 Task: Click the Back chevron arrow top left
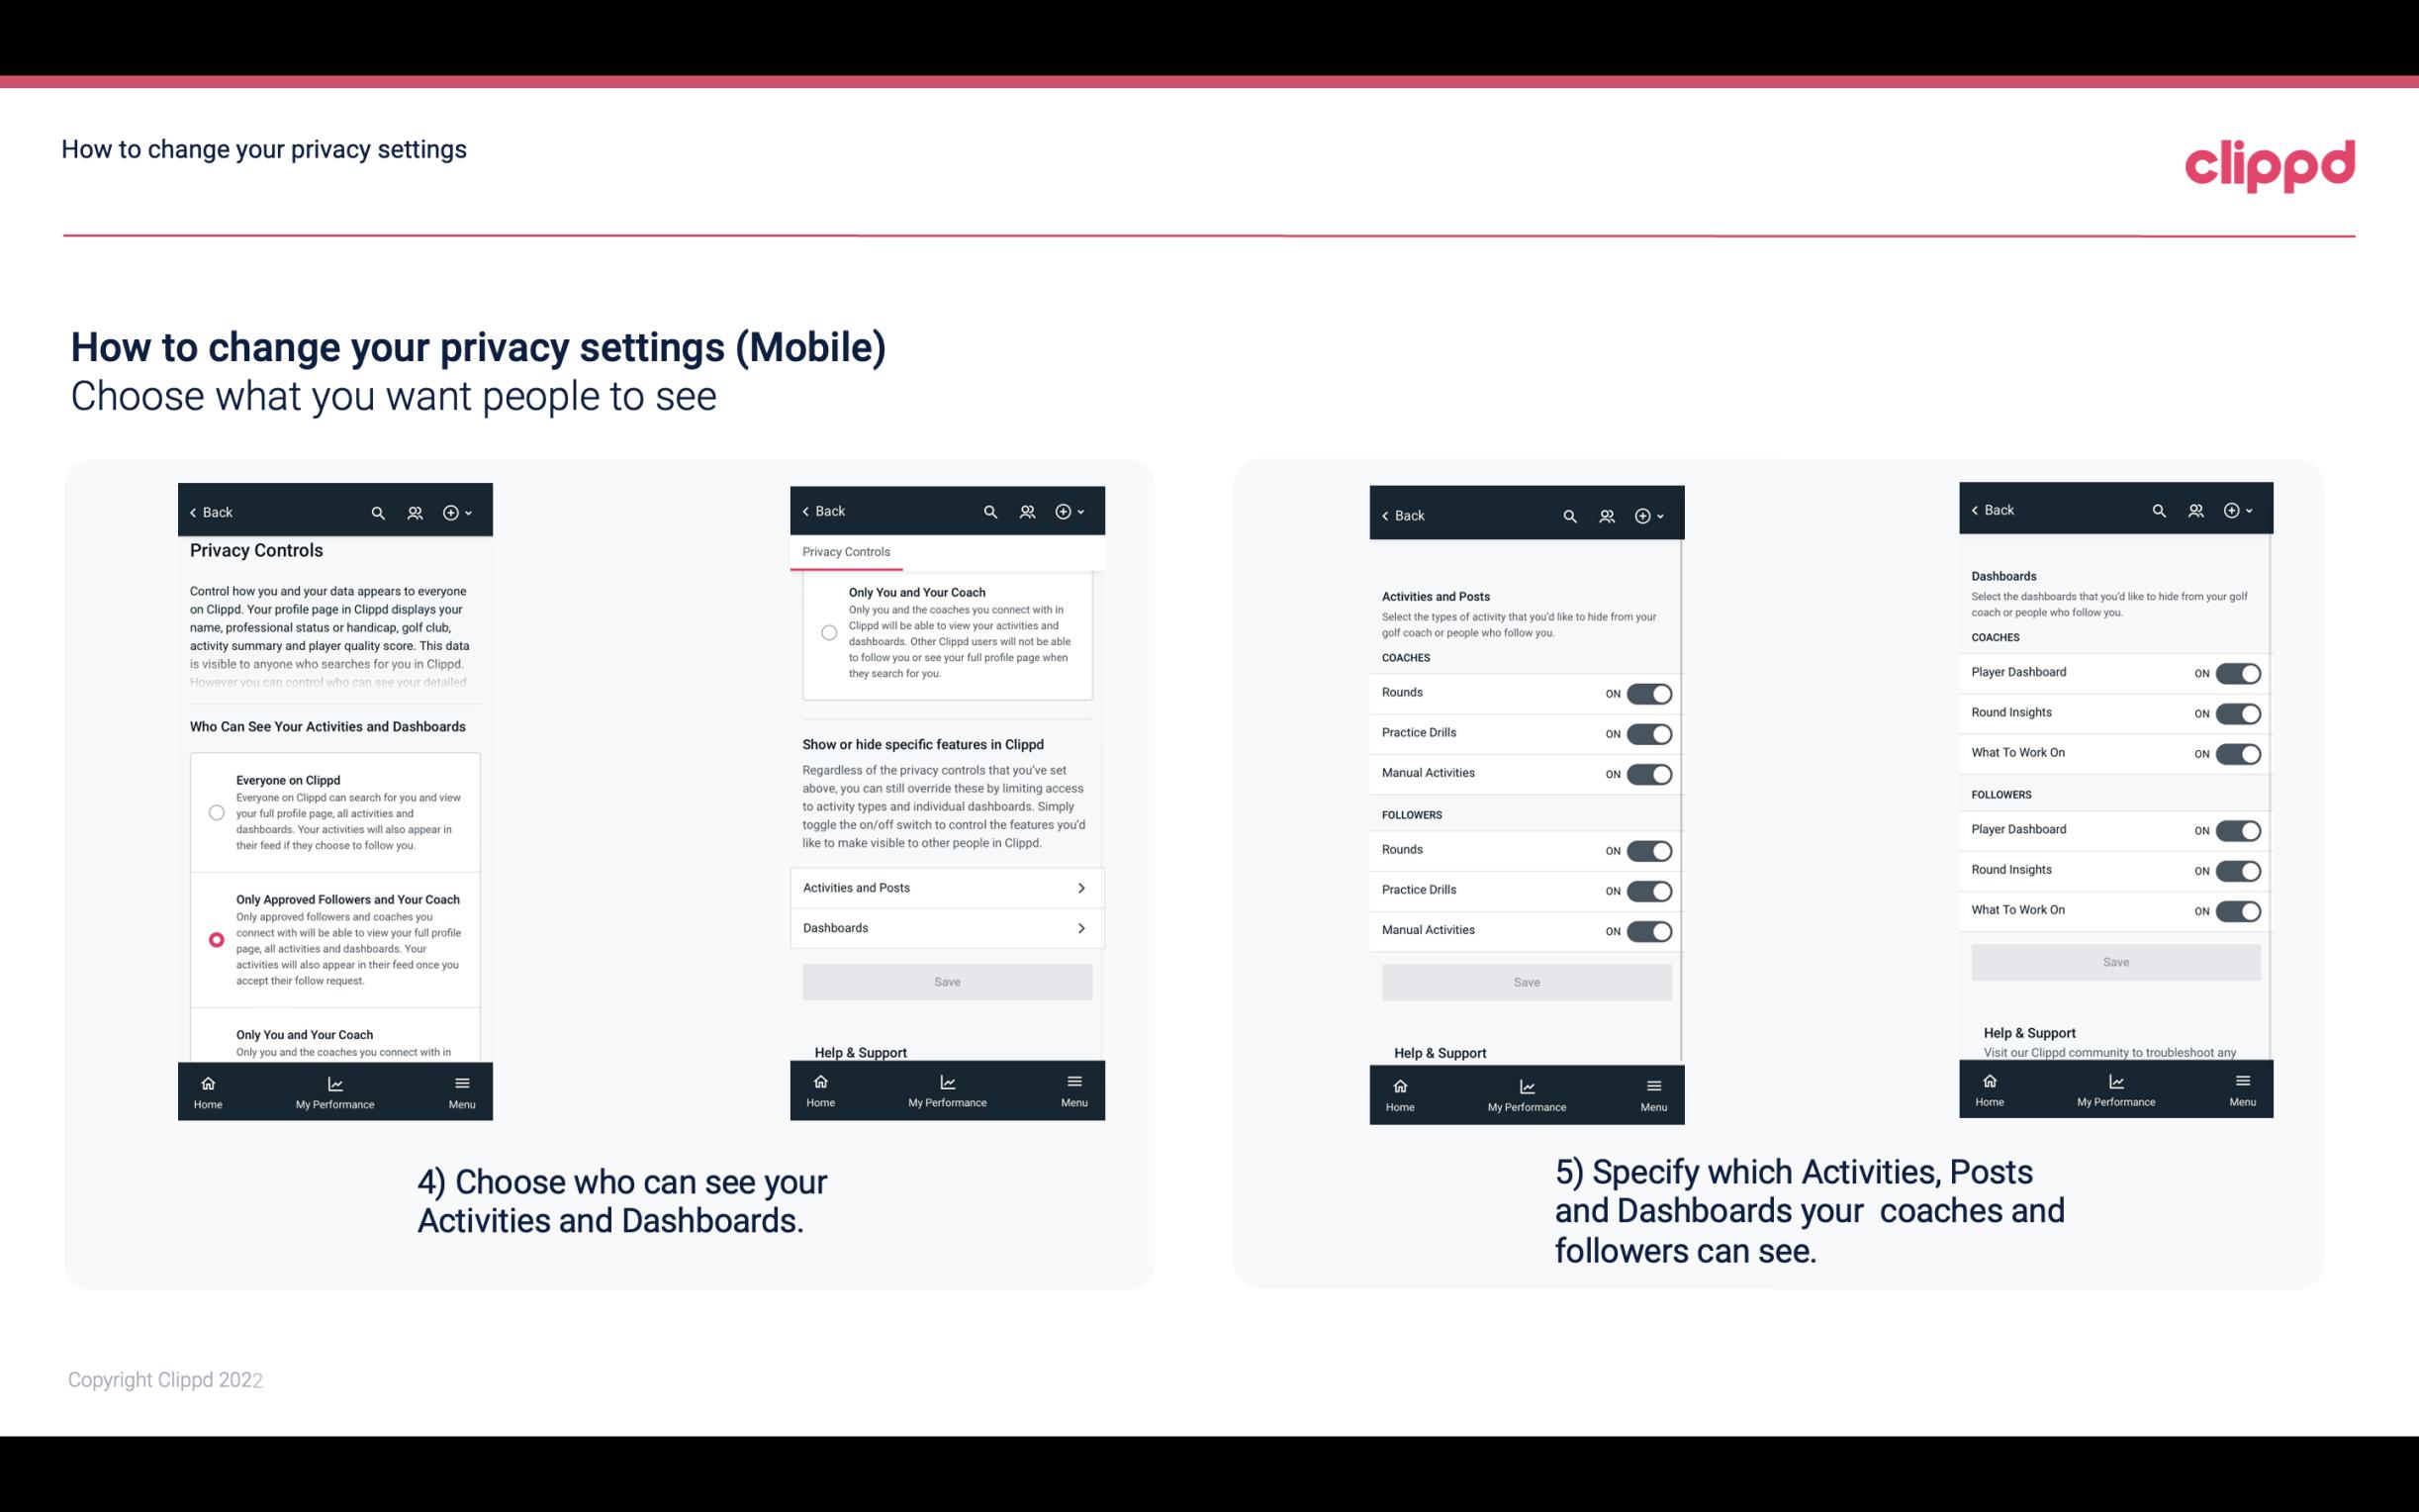[195, 511]
